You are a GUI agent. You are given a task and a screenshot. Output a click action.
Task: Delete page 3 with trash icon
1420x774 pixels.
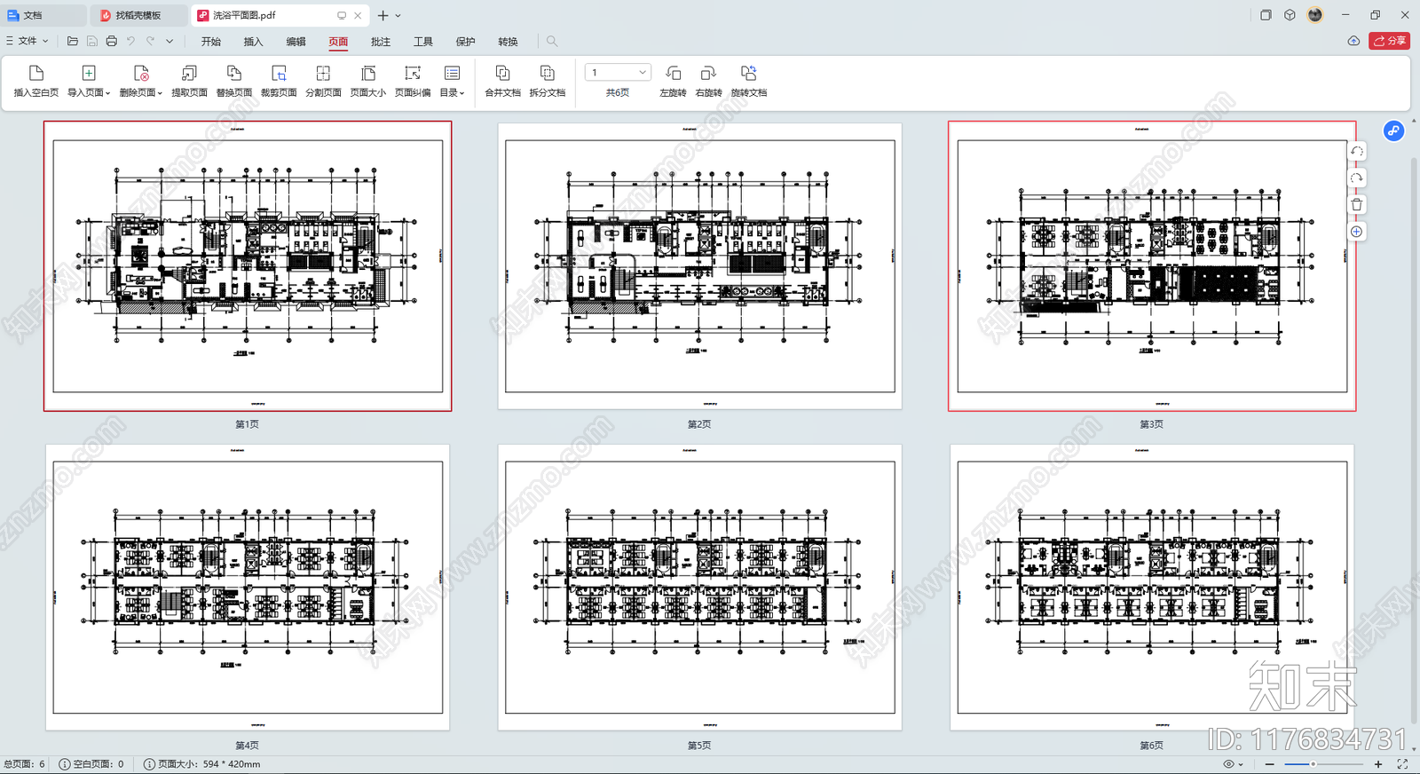[1357, 205]
